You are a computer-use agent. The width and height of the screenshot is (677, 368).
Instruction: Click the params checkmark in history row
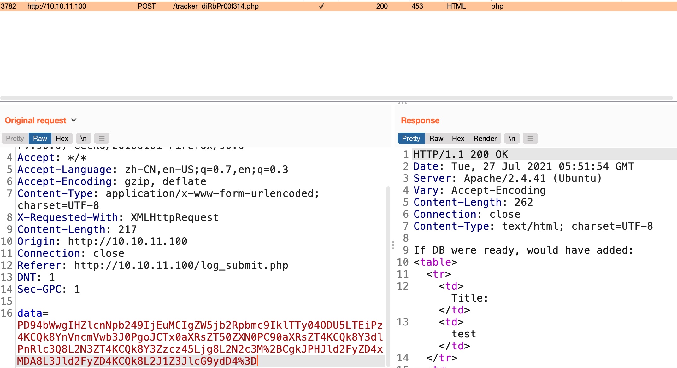pos(321,6)
